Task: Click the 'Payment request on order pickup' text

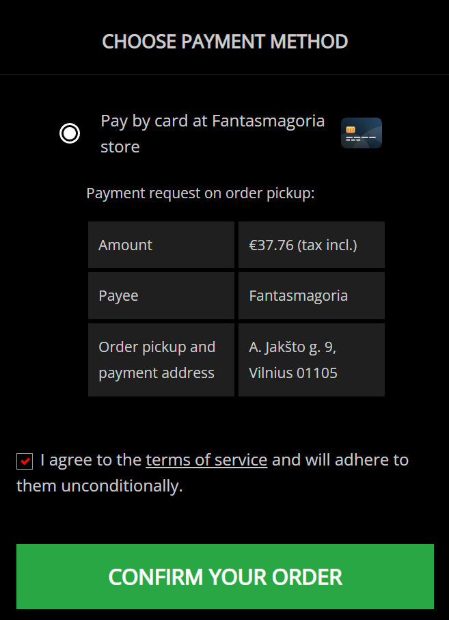Action: [x=200, y=193]
